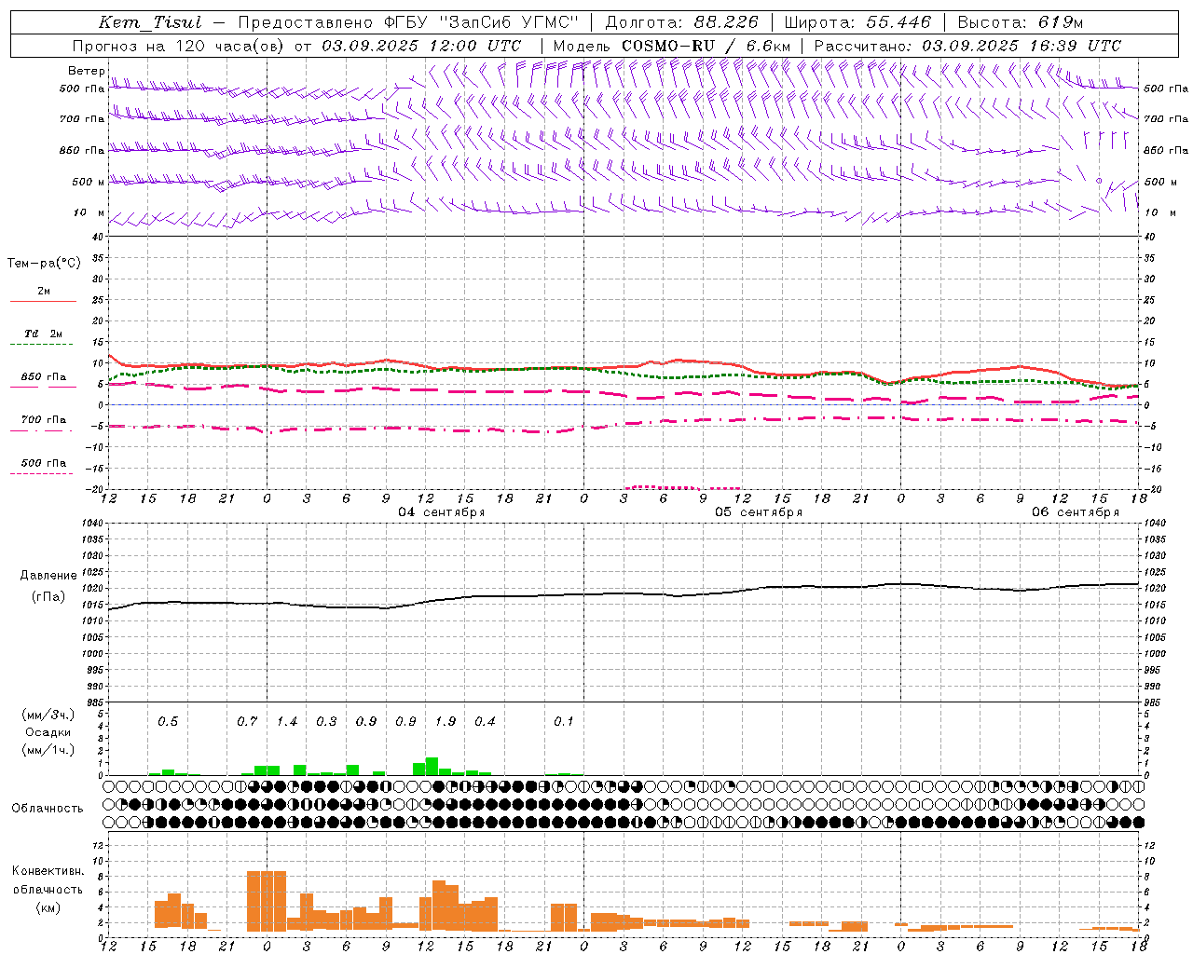
Task: Click the model name COSMO-RU / 6.6км
Action: click(706, 46)
